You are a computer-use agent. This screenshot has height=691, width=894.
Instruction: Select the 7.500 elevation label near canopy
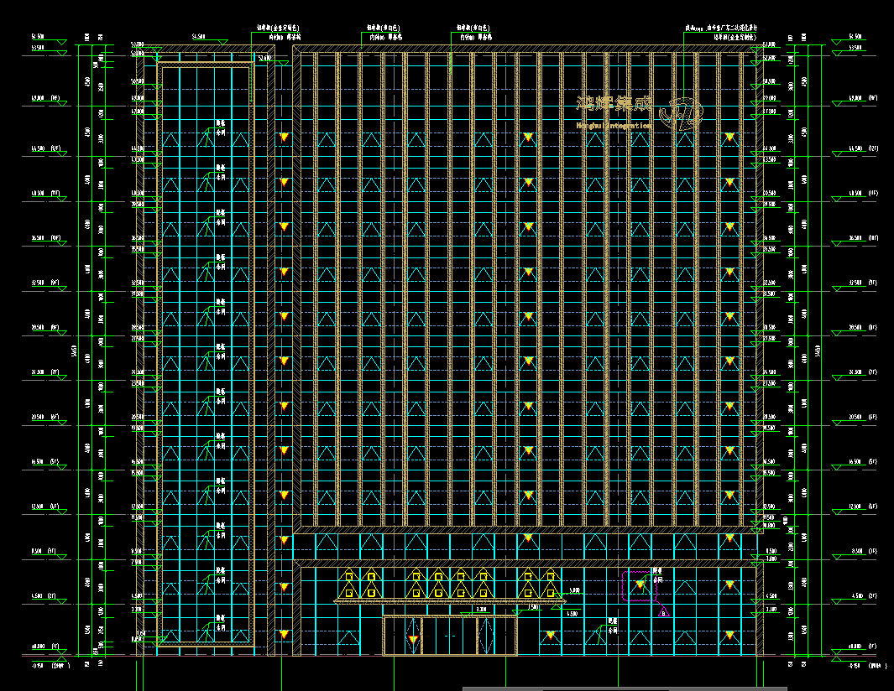click(533, 607)
